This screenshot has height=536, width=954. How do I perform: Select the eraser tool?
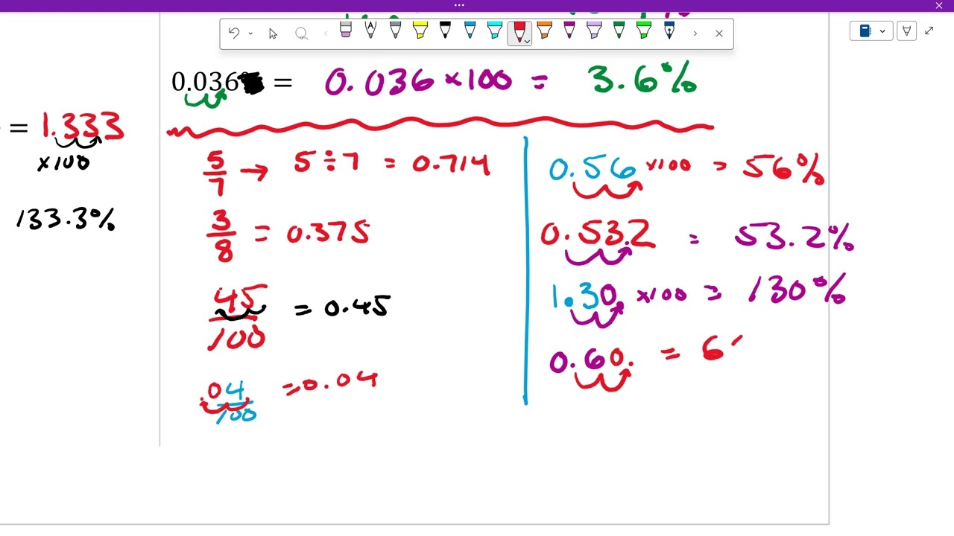click(x=346, y=31)
